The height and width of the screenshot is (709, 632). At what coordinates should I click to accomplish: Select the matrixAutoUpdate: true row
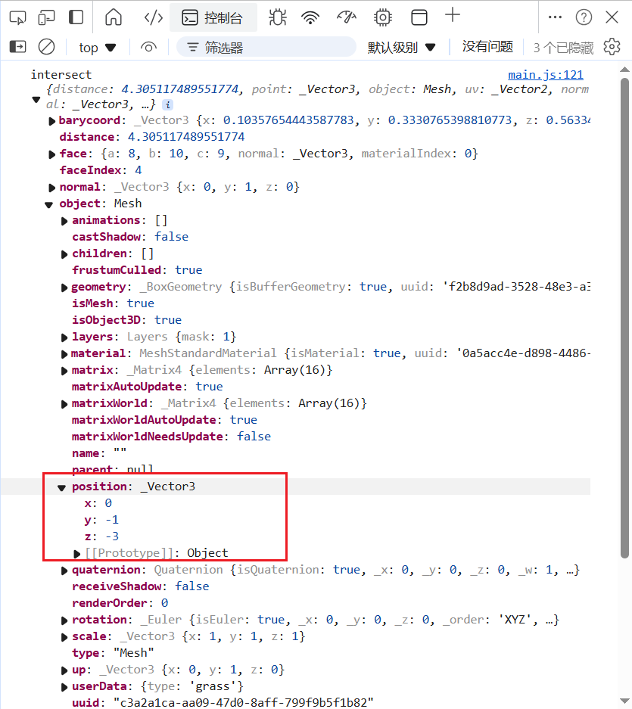pos(148,387)
